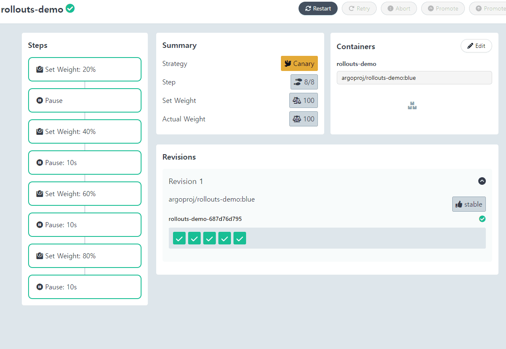The height and width of the screenshot is (349, 506).
Task: Click the boxes icon in Containers panel
Action: [x=412, y=106]
